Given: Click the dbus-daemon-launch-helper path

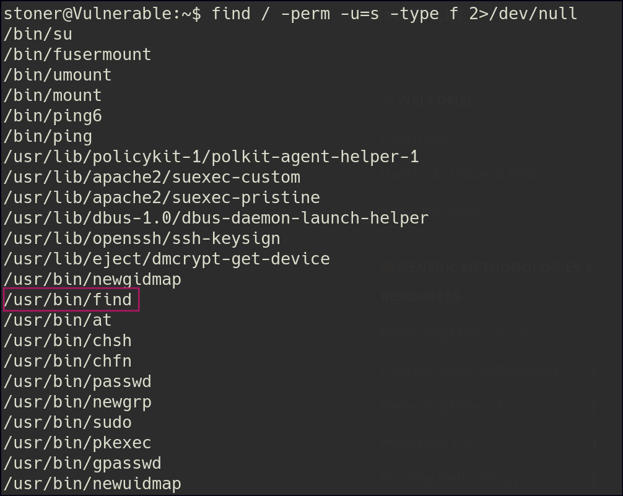Looking at the screenshot, I should (x=216, y=218).
